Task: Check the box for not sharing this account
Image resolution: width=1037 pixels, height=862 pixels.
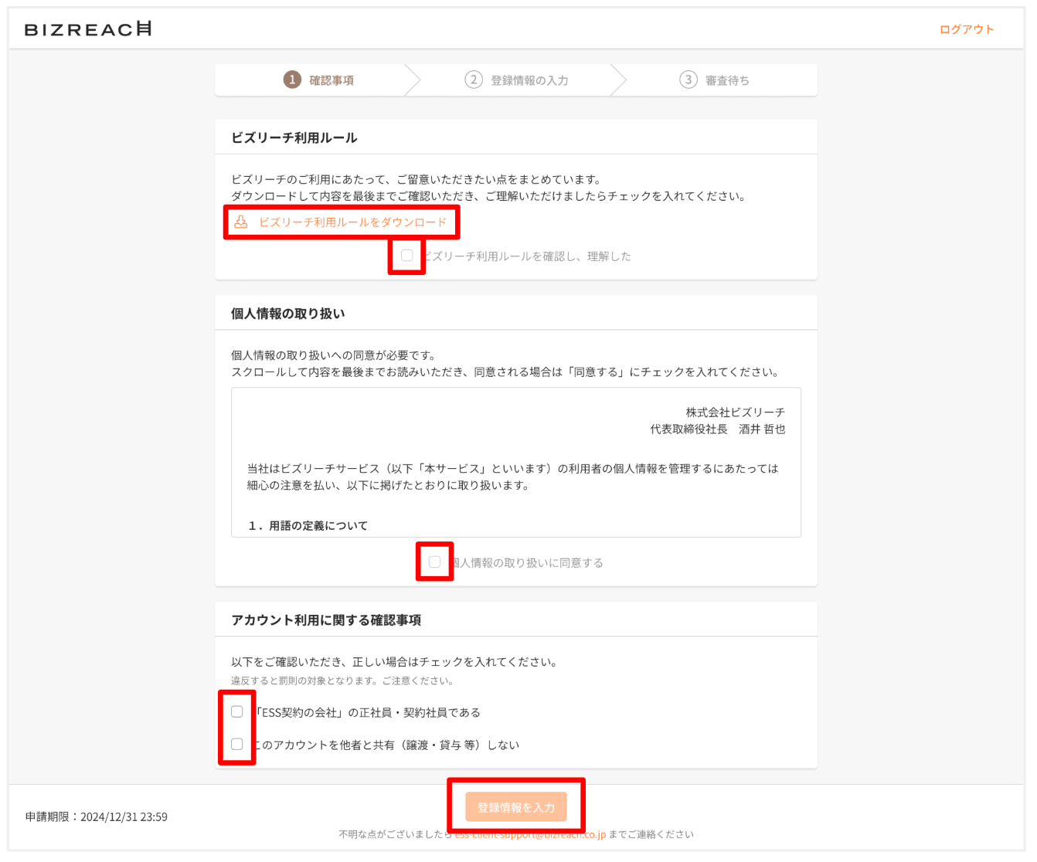Action: [237, 744]
